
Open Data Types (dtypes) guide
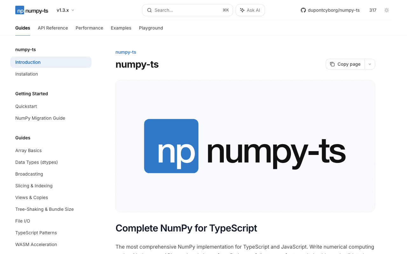pyautogui.click(x=51, y=162)
